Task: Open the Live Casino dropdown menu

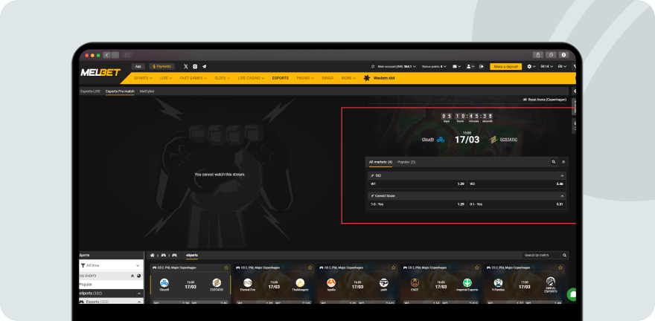Action: point(251,78)
